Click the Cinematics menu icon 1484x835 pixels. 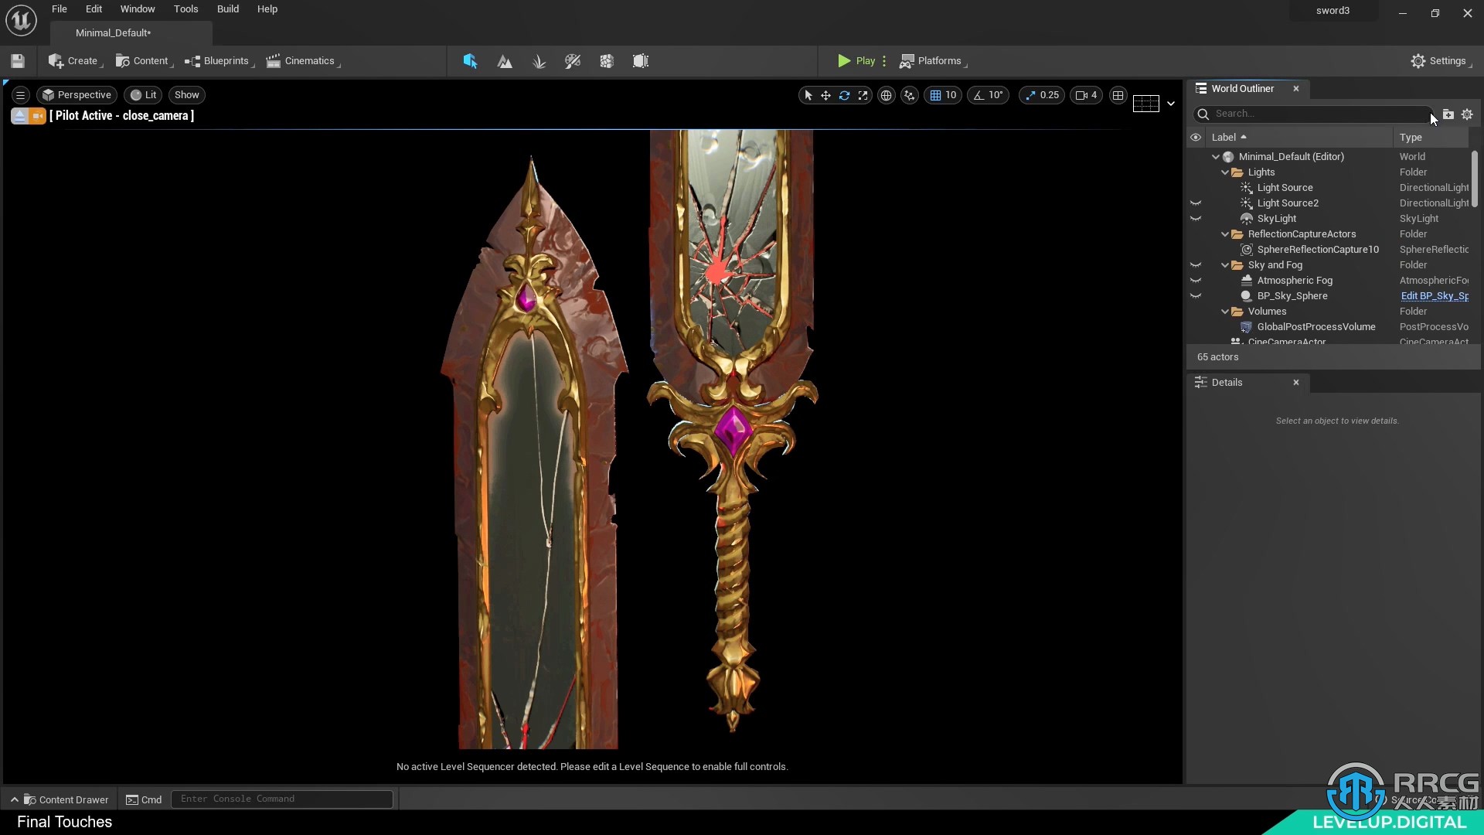[x=274, y=60]
